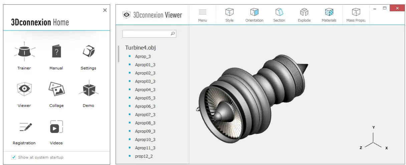406x165 pixels.
Task: Click the XYZ axis triad indicator
Action: coord(373,138)
